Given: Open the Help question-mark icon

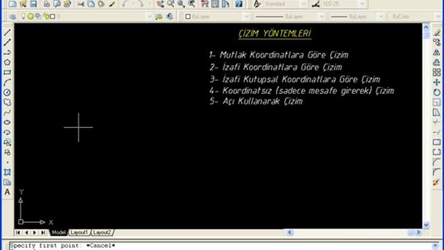Looking at the screenshot, I should tap(239, 3).
